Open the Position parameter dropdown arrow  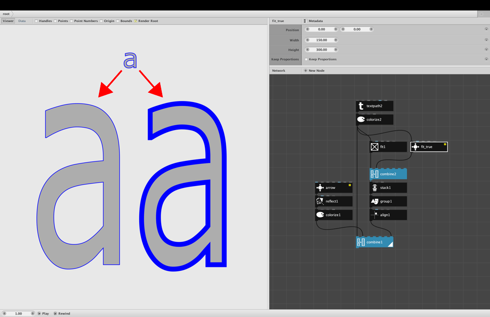pyautogui.click(x=486, y=29)
